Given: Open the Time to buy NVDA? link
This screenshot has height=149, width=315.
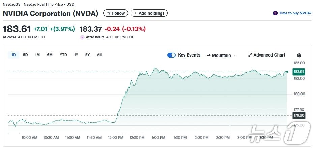Looking at the screenshot, I should (295, 13).
